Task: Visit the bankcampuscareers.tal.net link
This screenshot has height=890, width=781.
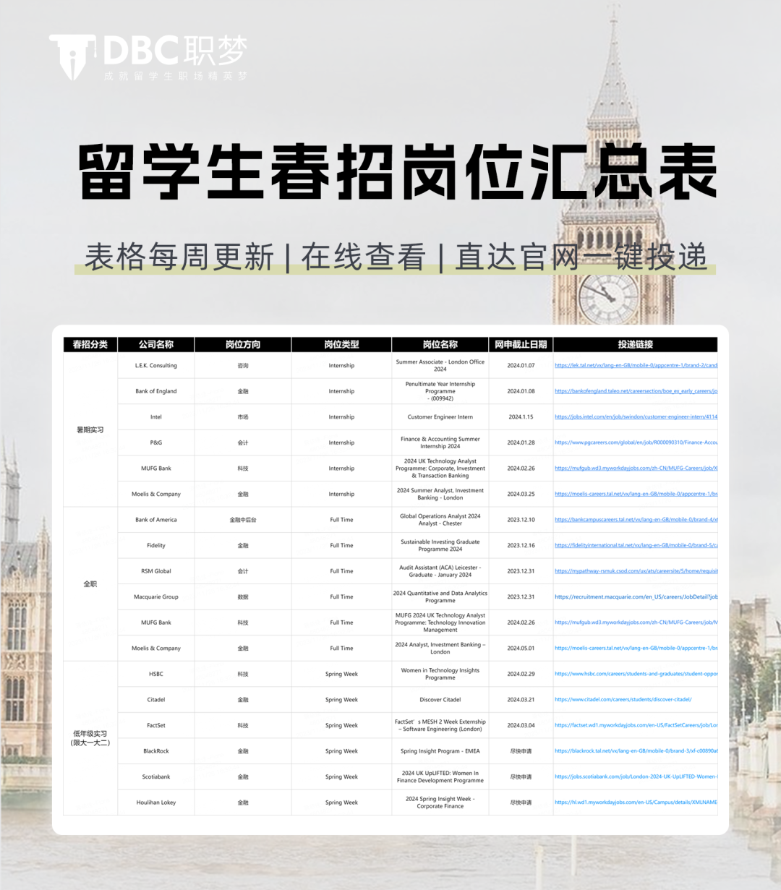Action: [636, 520]
